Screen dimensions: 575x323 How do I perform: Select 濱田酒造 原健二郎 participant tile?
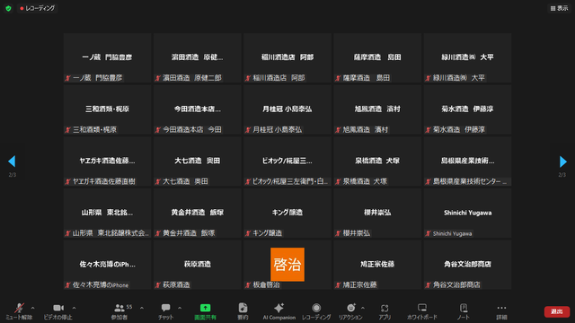(198, 57)
